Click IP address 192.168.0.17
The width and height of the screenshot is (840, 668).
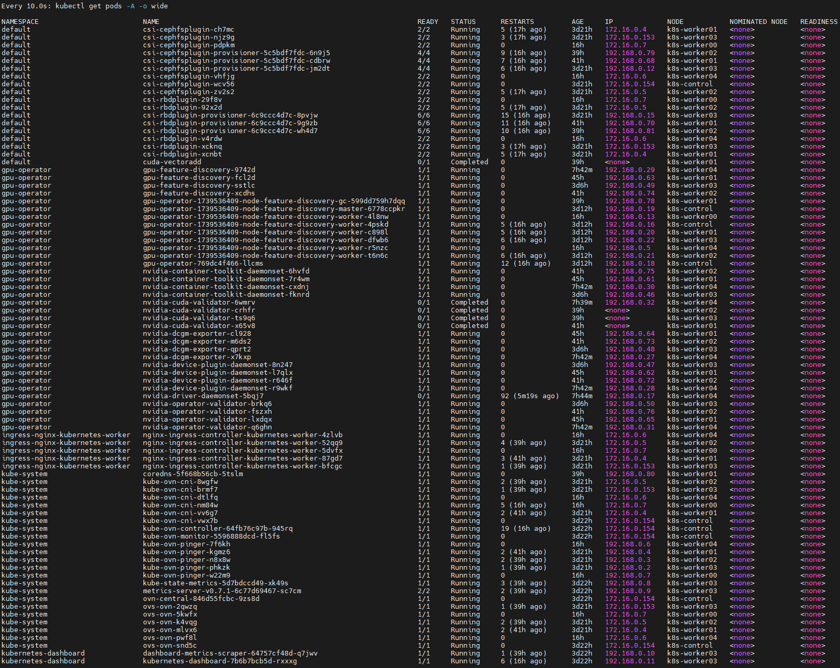pyautogui.click(x=629, y=396)
